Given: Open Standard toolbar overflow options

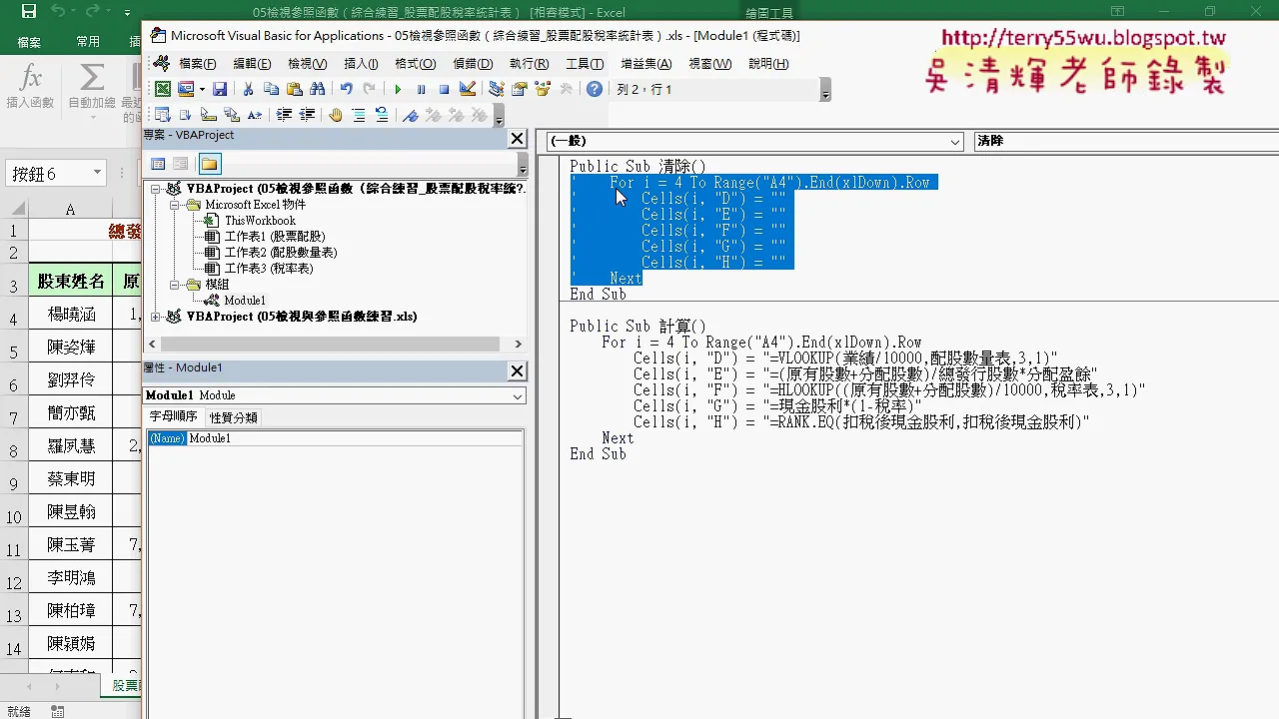Looking at the screenshot, I should pos(825,90).
